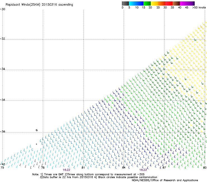207x182 pixels.
Task: Click the '-34' latitude axis label
Action: [x=3, y=69]
